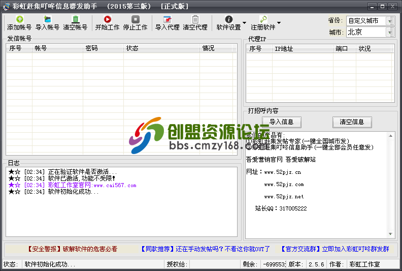Open the 导入帐号 import accounts tool
The height and width of the screenshot is (271, 402).
pyautogui.click(x=47, y=23)
